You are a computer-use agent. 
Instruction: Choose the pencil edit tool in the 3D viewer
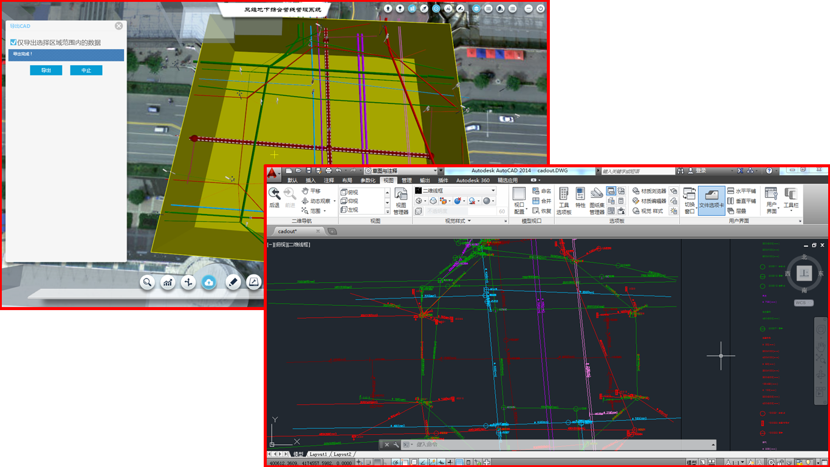pyautogui.click(x=233, y=282)
